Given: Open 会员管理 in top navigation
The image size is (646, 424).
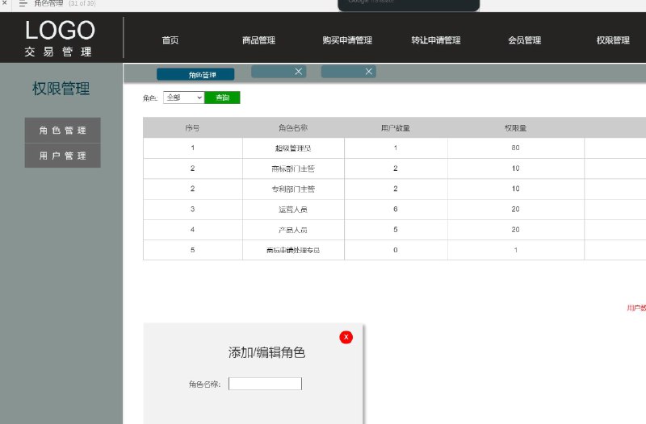Looking at the screenshot, I should (524, 40).
